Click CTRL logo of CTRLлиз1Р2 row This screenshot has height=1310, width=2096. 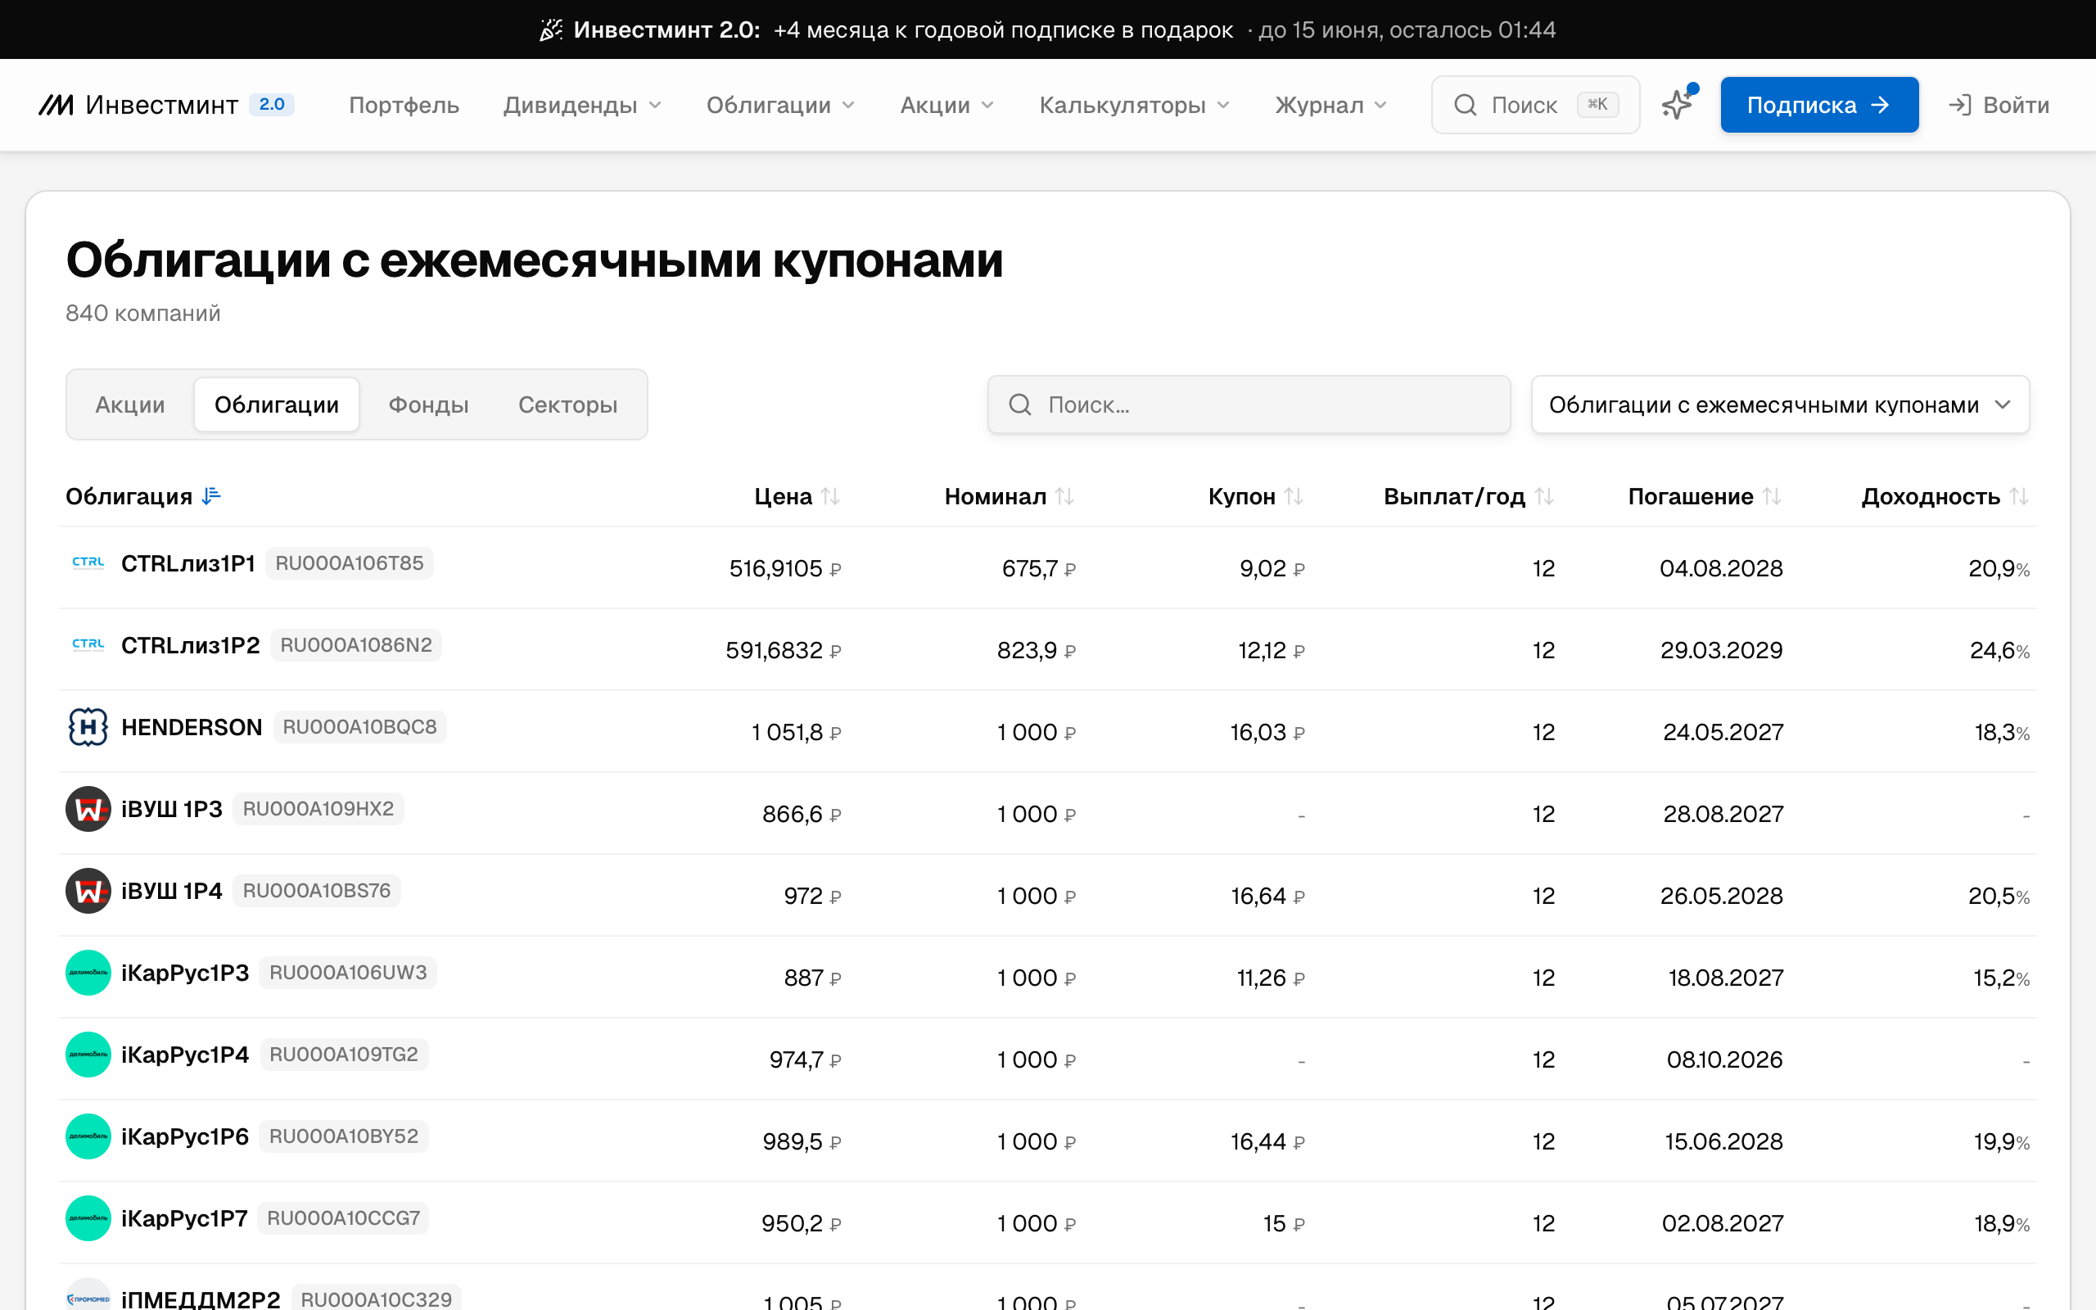(88, 644)
